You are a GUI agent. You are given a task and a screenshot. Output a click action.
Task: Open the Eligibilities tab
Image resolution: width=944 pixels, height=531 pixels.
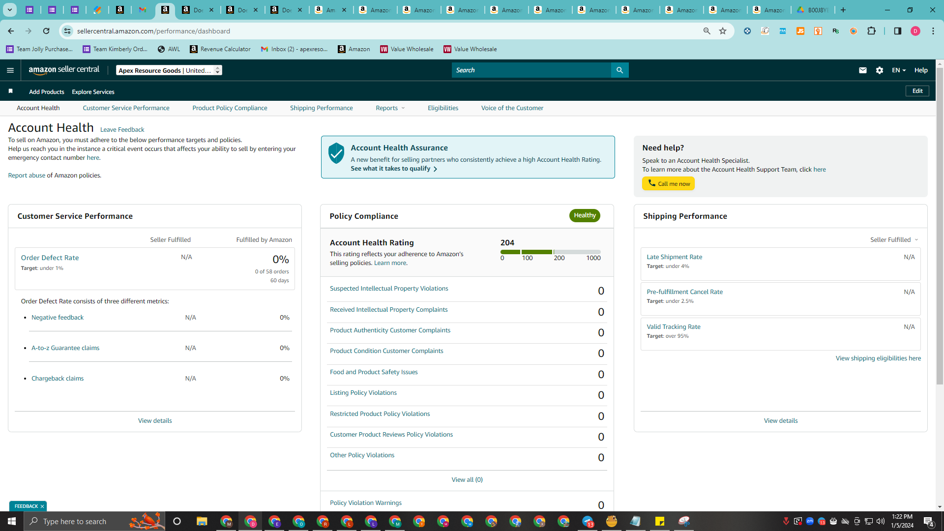[442, 108]
